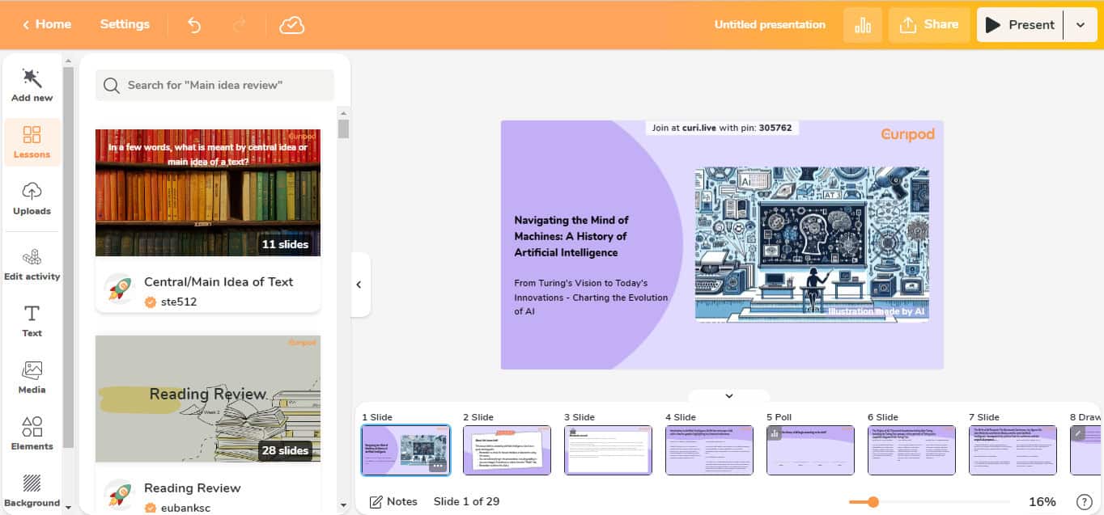Viewport: 1104px width, 515px height.
Task: Click the zoom slider handle
Action: pyautogui.click(x=873, y=502)
